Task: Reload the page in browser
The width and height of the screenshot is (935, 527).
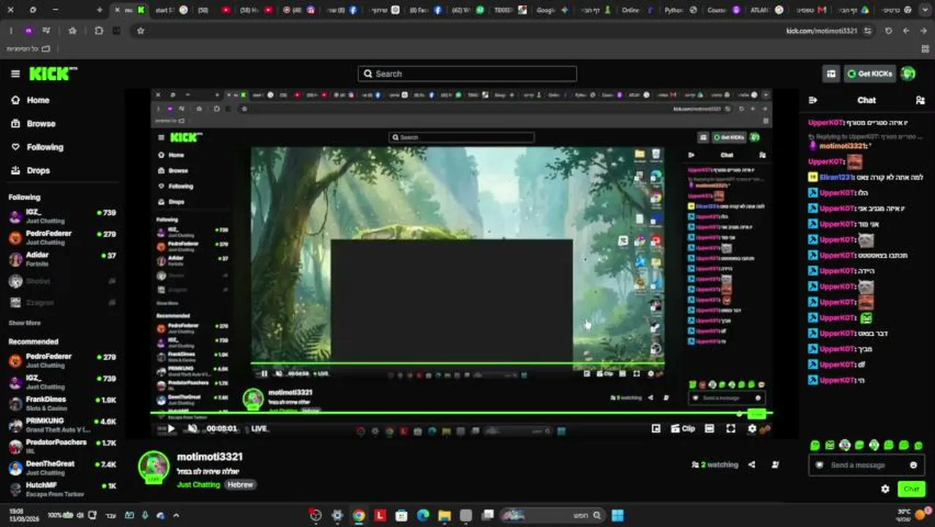Action: pos(888,31)
